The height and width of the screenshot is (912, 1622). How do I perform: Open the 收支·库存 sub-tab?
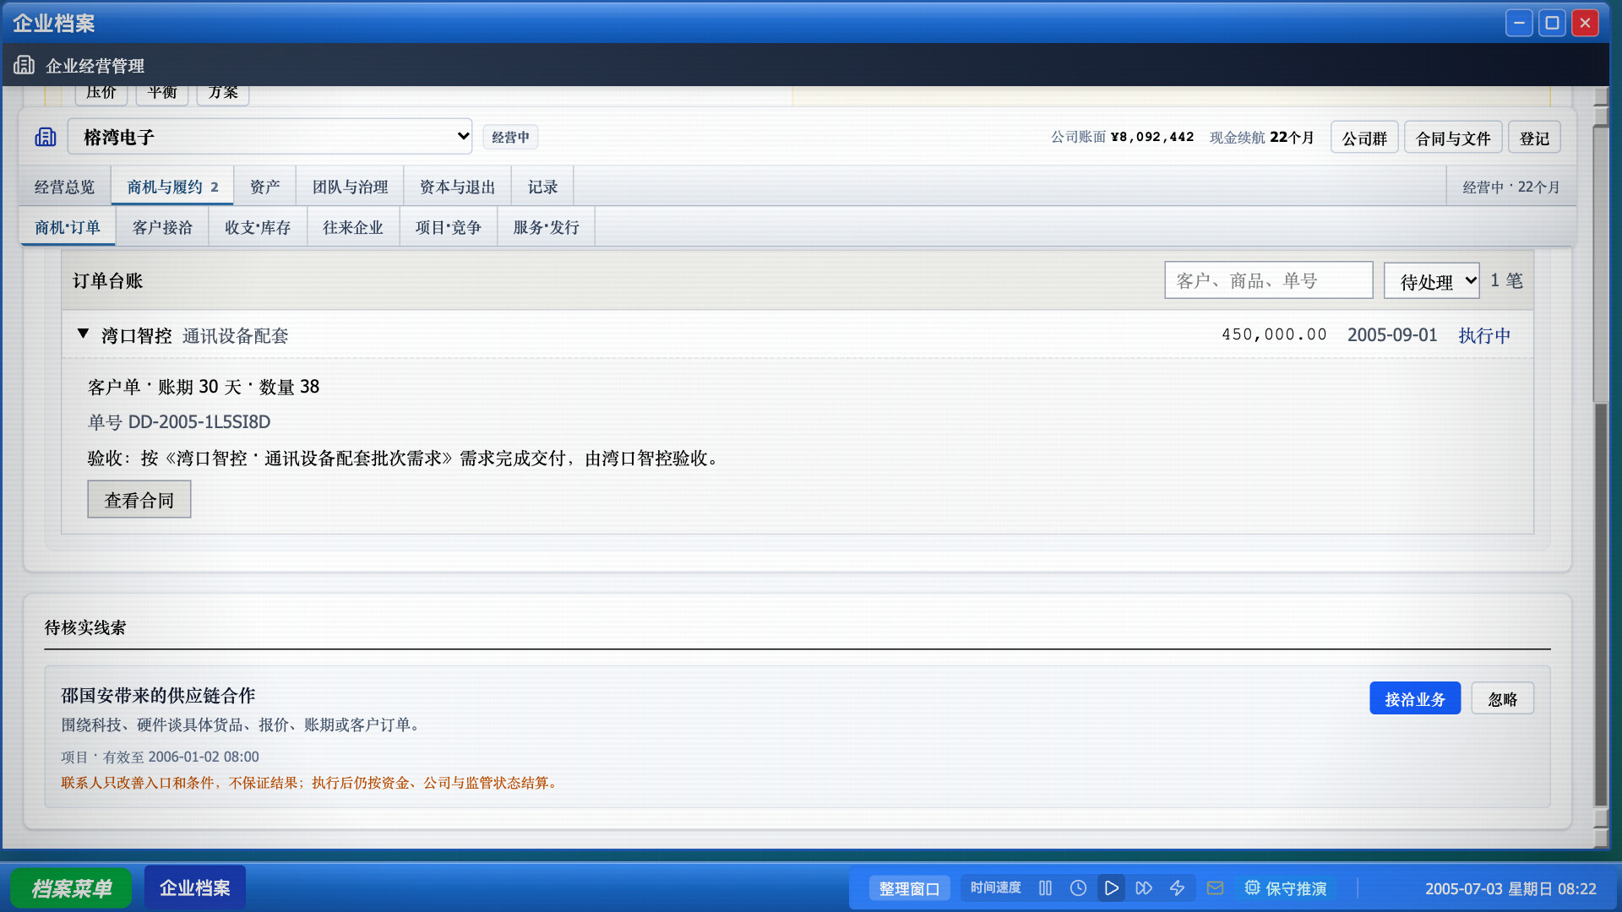258,227
